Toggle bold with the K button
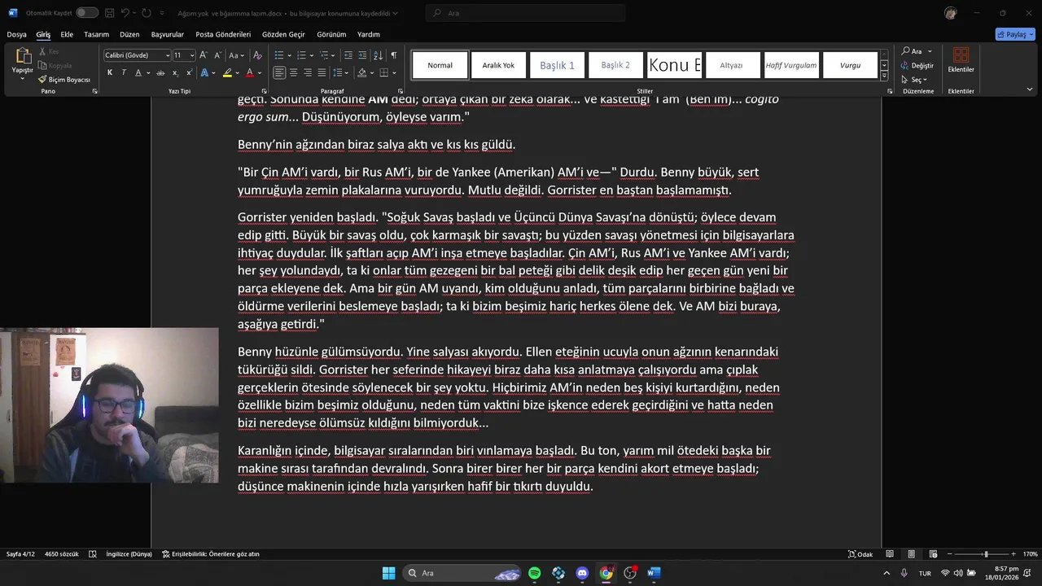1042x586 pixels. [110, 72]
